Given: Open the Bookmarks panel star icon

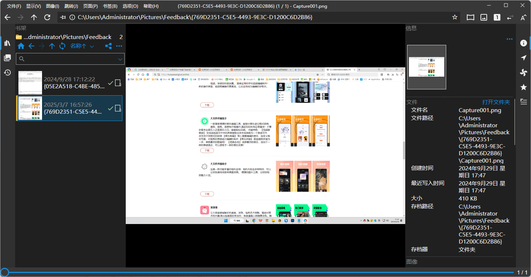Looking at the screenshot, I should pyautogui.click(x=523, y=87).
